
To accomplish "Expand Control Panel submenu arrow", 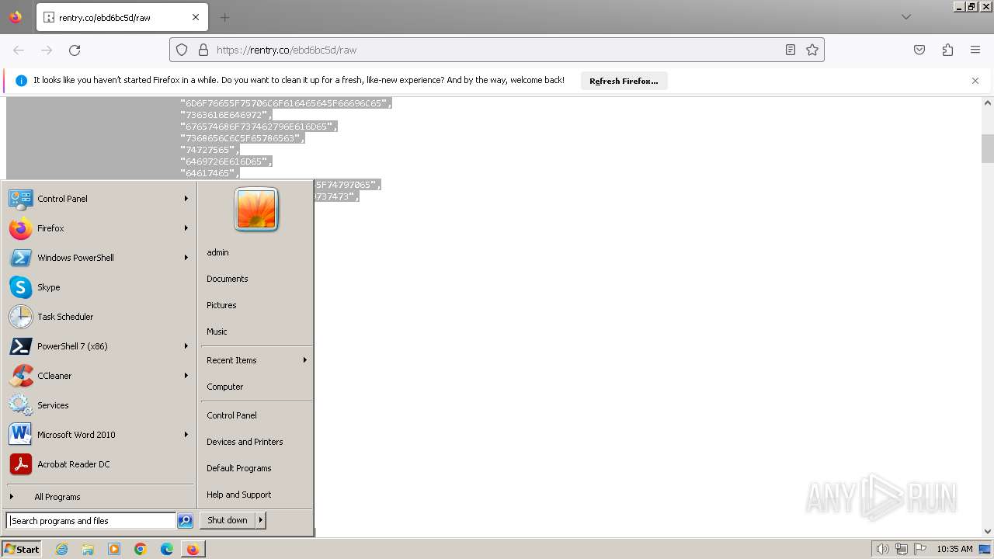I will pos(186,199).
